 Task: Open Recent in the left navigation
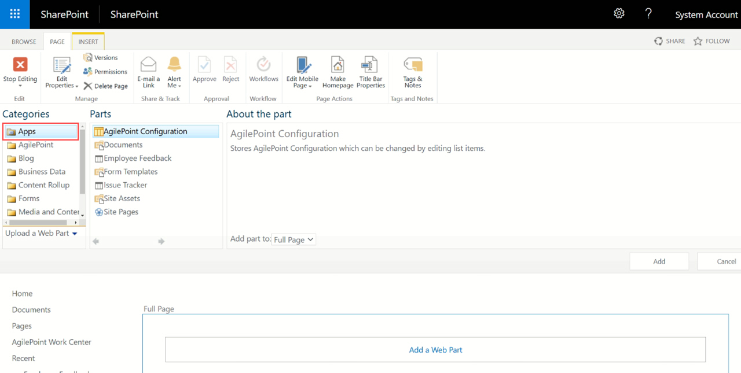pos(23,358)
